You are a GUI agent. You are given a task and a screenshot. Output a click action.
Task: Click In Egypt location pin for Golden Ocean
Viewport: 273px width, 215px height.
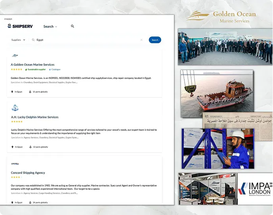[x=12, y=92]
